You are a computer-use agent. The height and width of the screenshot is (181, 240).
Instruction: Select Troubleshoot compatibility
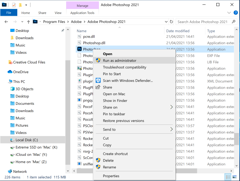point(134,67)
